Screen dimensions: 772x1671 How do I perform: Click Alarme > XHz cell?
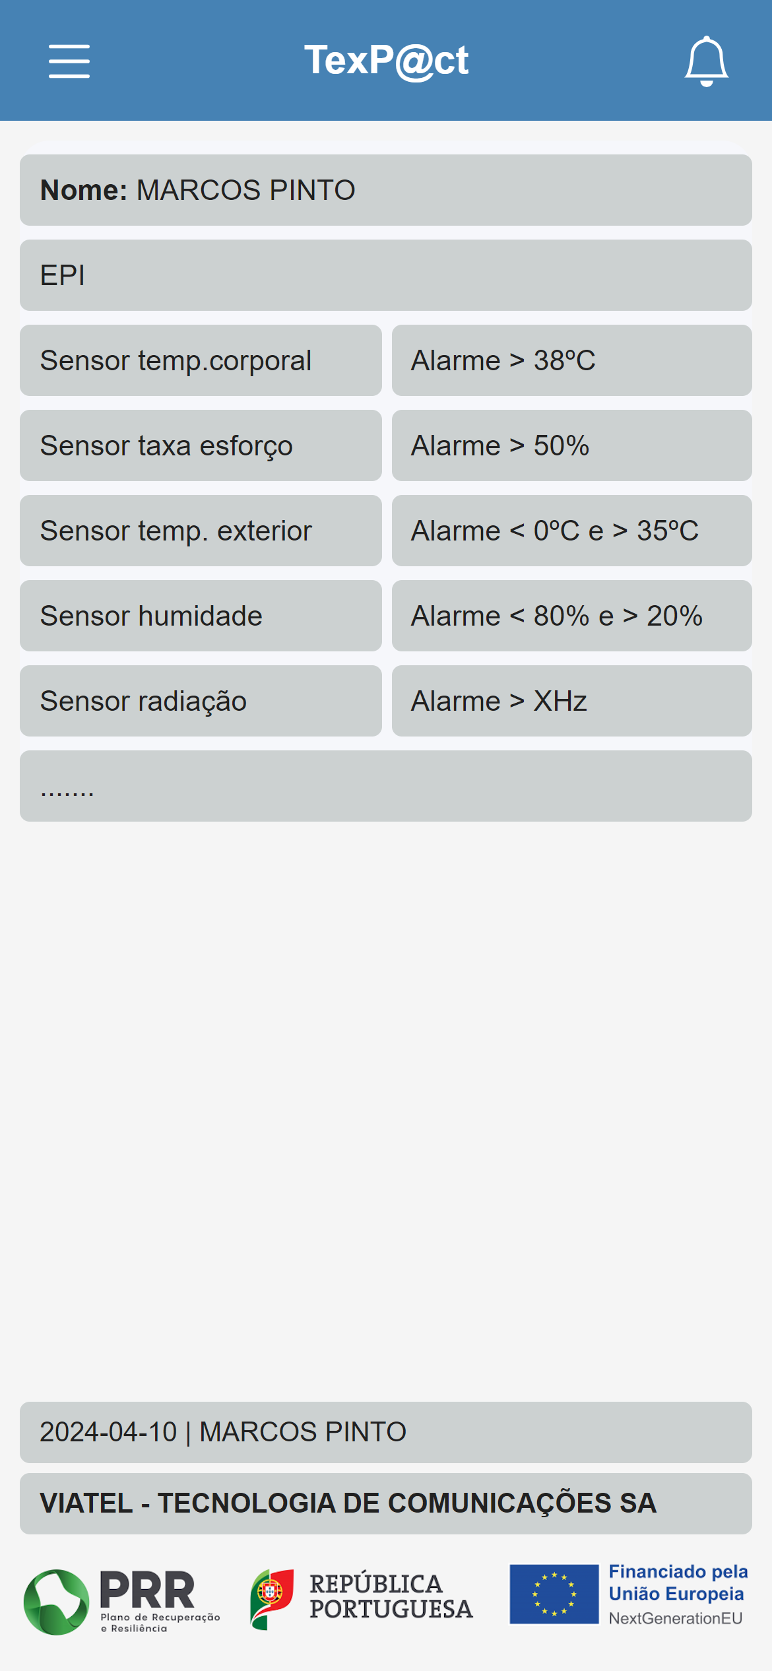tap(571, 701)
